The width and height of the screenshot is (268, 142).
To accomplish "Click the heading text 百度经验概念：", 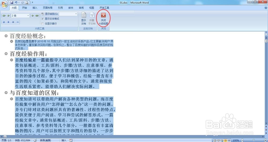I will [28, 36].
